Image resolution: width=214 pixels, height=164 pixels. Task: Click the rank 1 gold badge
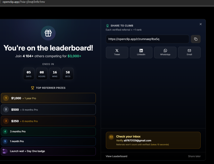6,98
